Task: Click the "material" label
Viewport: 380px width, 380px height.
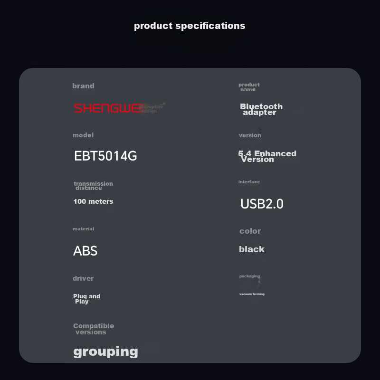Action: coord(83,229)
